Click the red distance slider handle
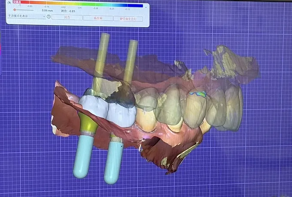The height and width of the screenshot is (197, 292). pos(15,10)
